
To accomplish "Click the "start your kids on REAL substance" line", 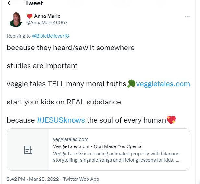I will click(x=64, y=102).
